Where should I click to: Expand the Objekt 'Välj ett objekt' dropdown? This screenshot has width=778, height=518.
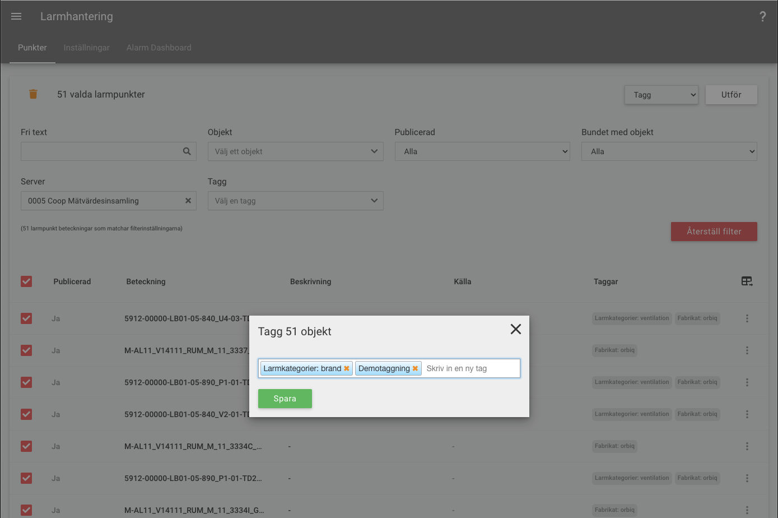coord(295,151)
